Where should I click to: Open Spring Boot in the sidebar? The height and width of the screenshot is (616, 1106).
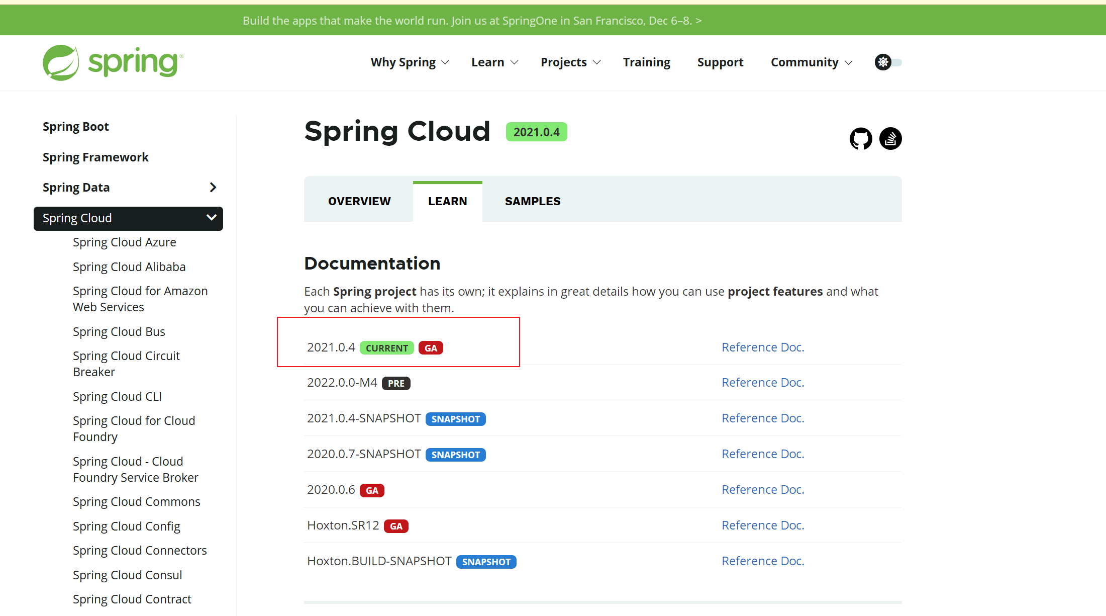[76, 127]
